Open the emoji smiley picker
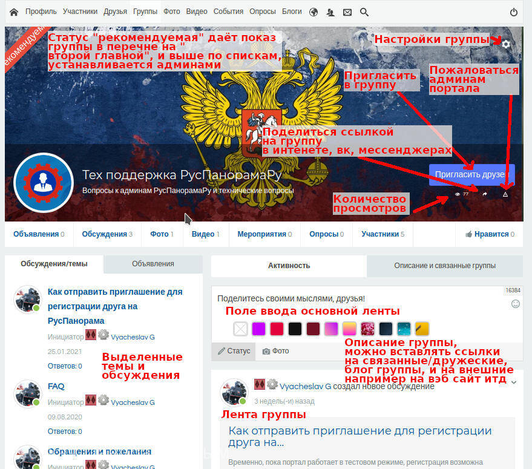 coord(516,304)
